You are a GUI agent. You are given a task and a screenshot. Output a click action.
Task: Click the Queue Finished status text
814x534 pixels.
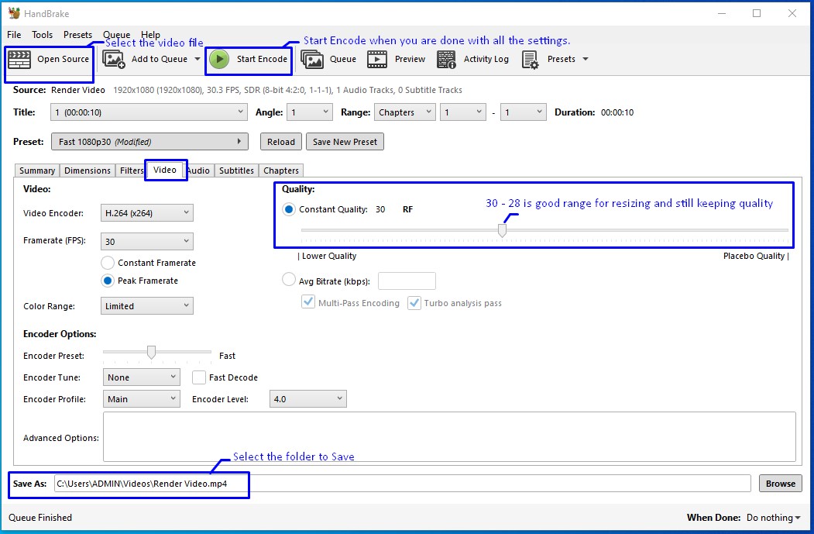[40, 518]
